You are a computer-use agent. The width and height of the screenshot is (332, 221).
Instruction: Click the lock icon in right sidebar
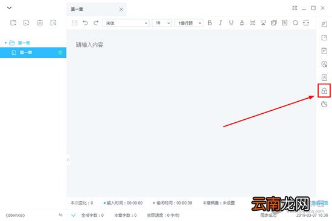[x=324, y=91]
